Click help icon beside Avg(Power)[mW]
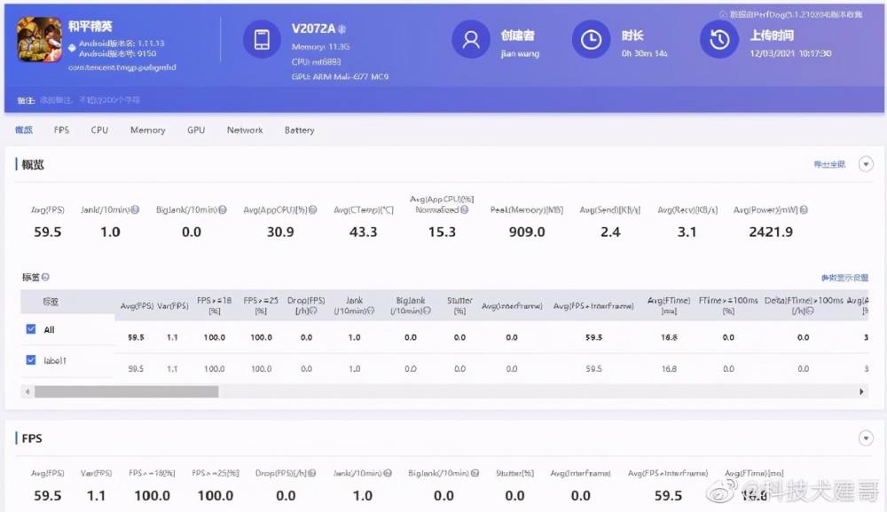 pos(803,210)
